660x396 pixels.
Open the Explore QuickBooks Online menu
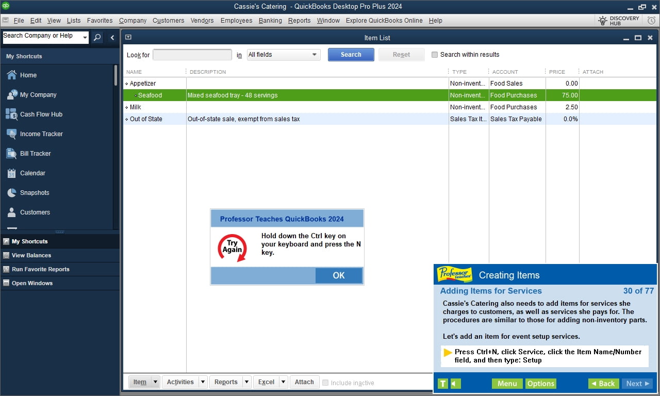click(x=384, y=21)
